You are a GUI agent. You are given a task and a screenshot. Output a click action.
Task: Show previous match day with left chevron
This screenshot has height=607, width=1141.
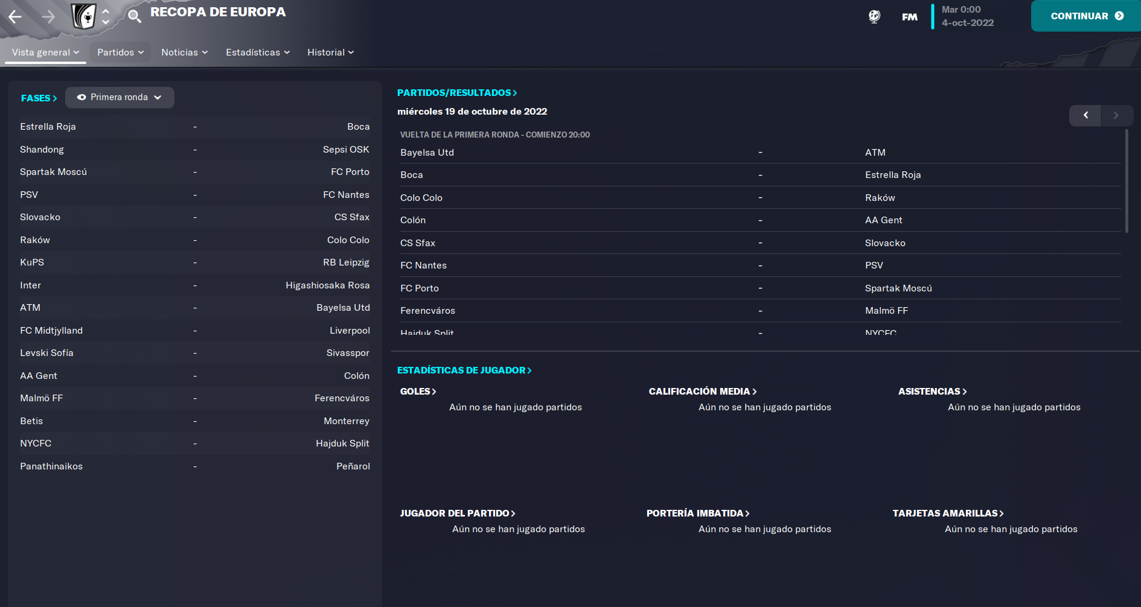pyautogui.click(x=1085, y=115)
